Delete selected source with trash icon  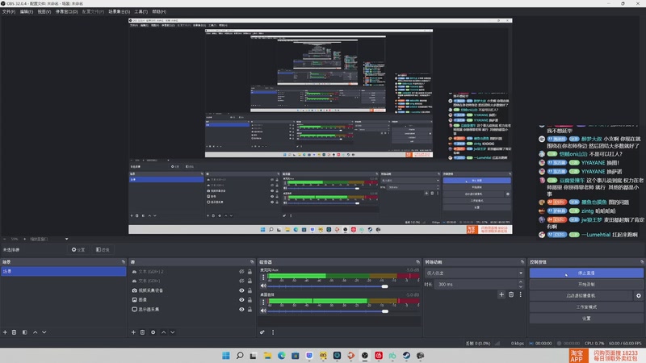pyautogui.click(x=143, y=332)
